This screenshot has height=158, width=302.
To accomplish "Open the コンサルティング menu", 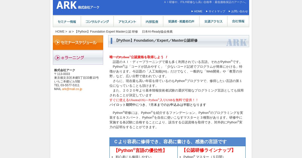I will coord(97,22).
